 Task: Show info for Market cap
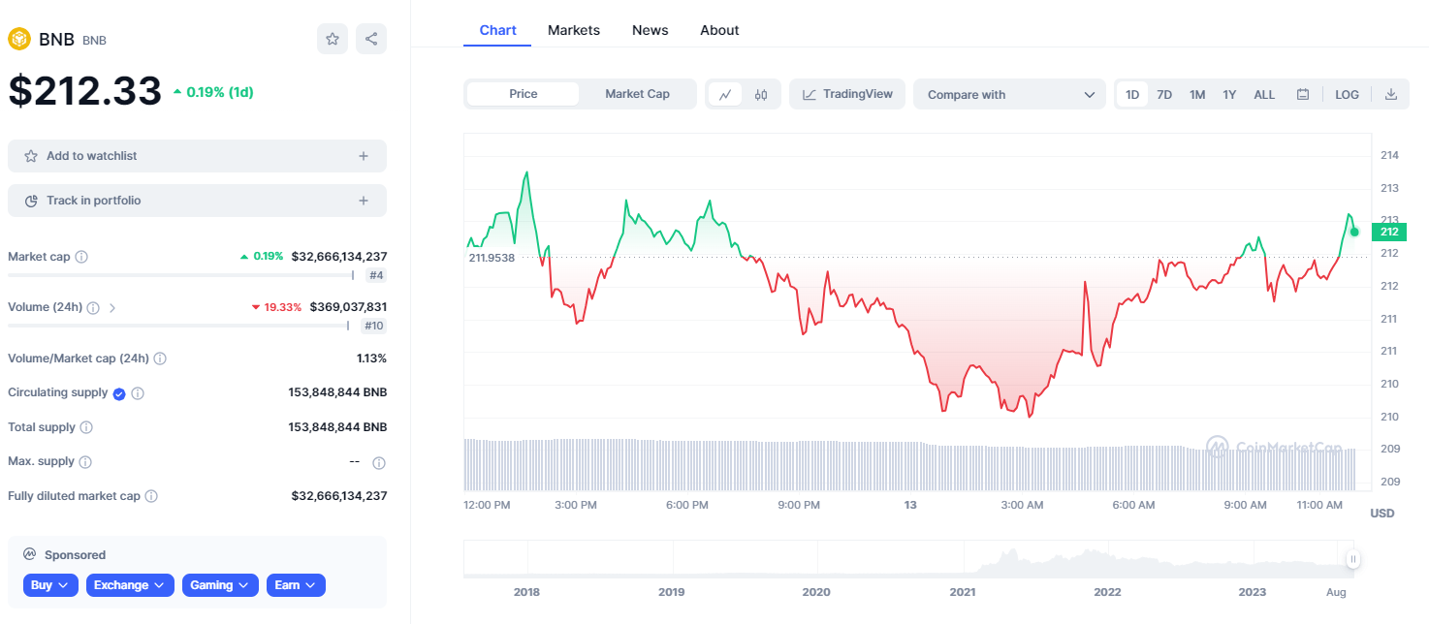(81, 257)
